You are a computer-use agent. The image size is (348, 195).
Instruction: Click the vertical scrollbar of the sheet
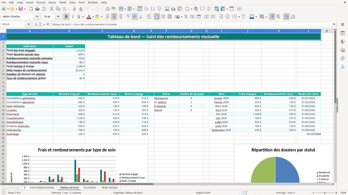coord(336,106)
